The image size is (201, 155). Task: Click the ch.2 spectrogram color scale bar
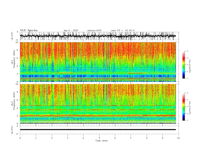(183, 107)
